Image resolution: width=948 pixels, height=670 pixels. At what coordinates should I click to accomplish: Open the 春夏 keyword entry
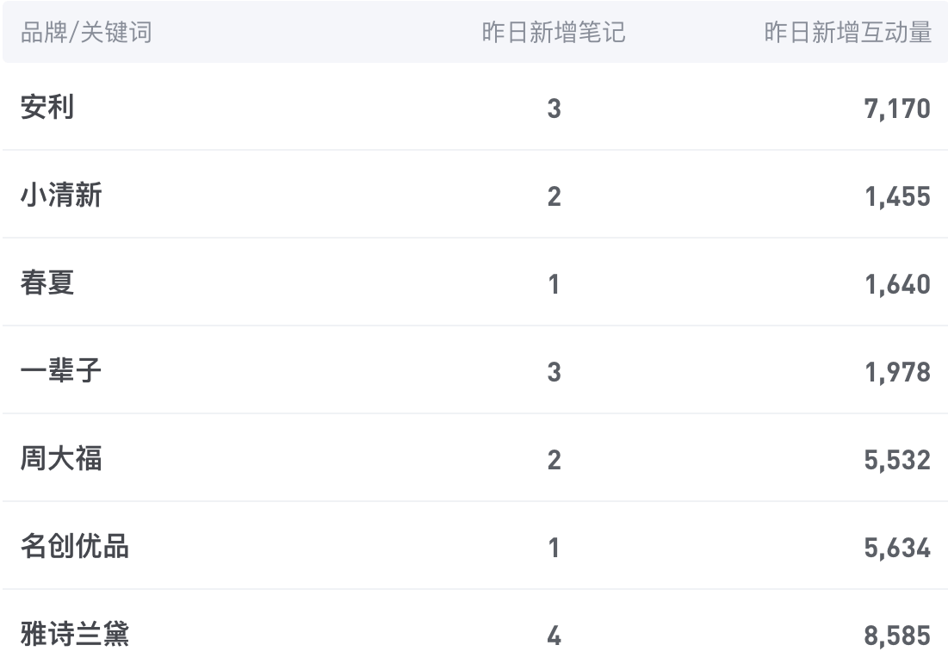pyautogui.click(x=47, y=284)
